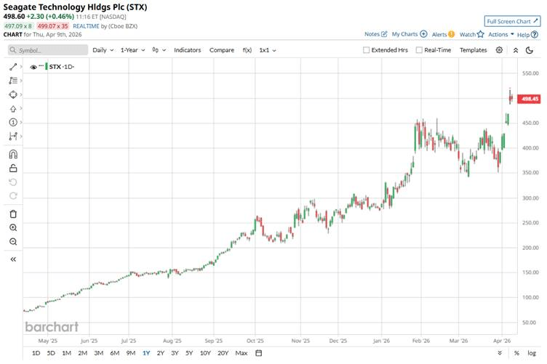The image size is (547, 364).
Task: Select the 10Y time range
Action: point(205,353)
